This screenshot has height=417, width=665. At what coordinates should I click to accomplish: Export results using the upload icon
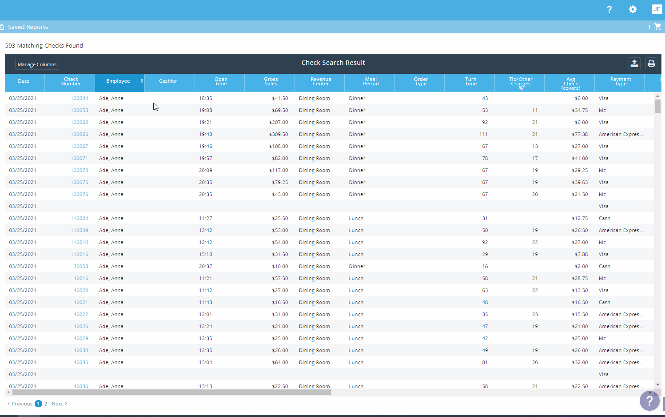pos(634,63)
